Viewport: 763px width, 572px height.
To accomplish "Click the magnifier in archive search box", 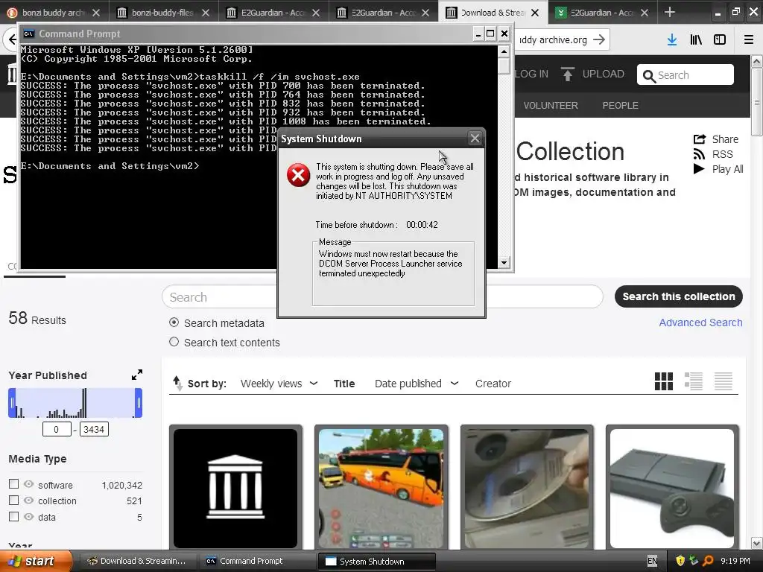I will tap(649, 76).
